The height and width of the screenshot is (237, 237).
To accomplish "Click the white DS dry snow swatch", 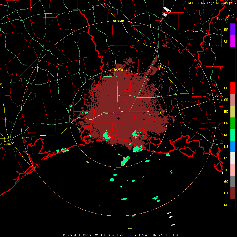I will tap(233, 158).
